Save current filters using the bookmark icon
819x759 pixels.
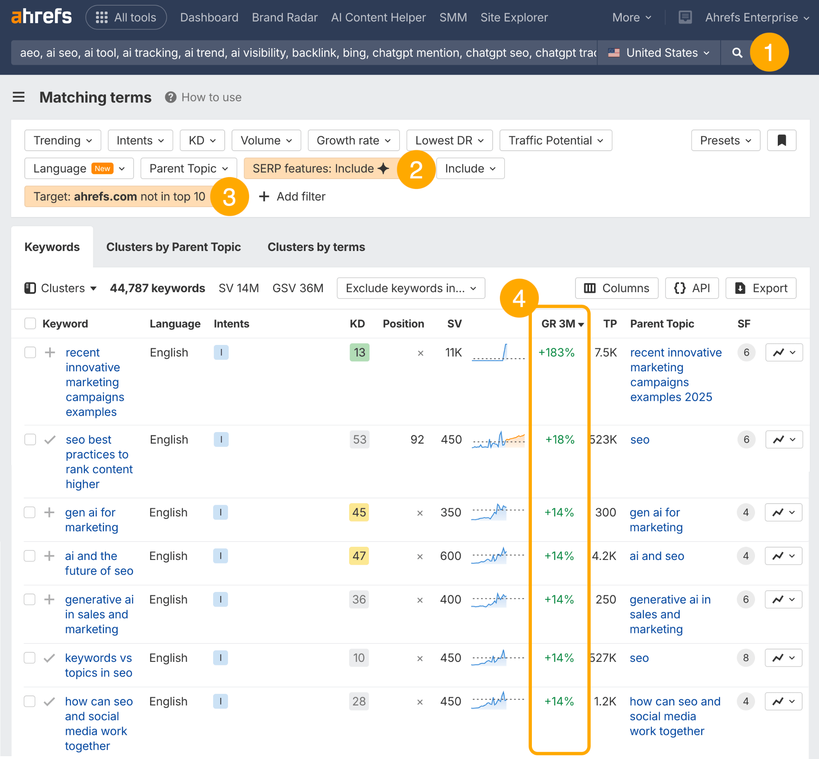[x=782, y=140]
